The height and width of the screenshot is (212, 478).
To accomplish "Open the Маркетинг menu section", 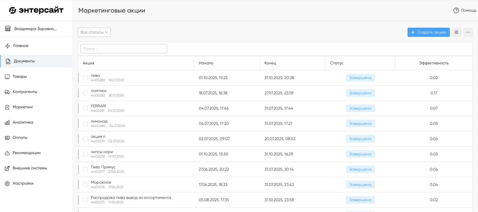I will tap(23, 107).
